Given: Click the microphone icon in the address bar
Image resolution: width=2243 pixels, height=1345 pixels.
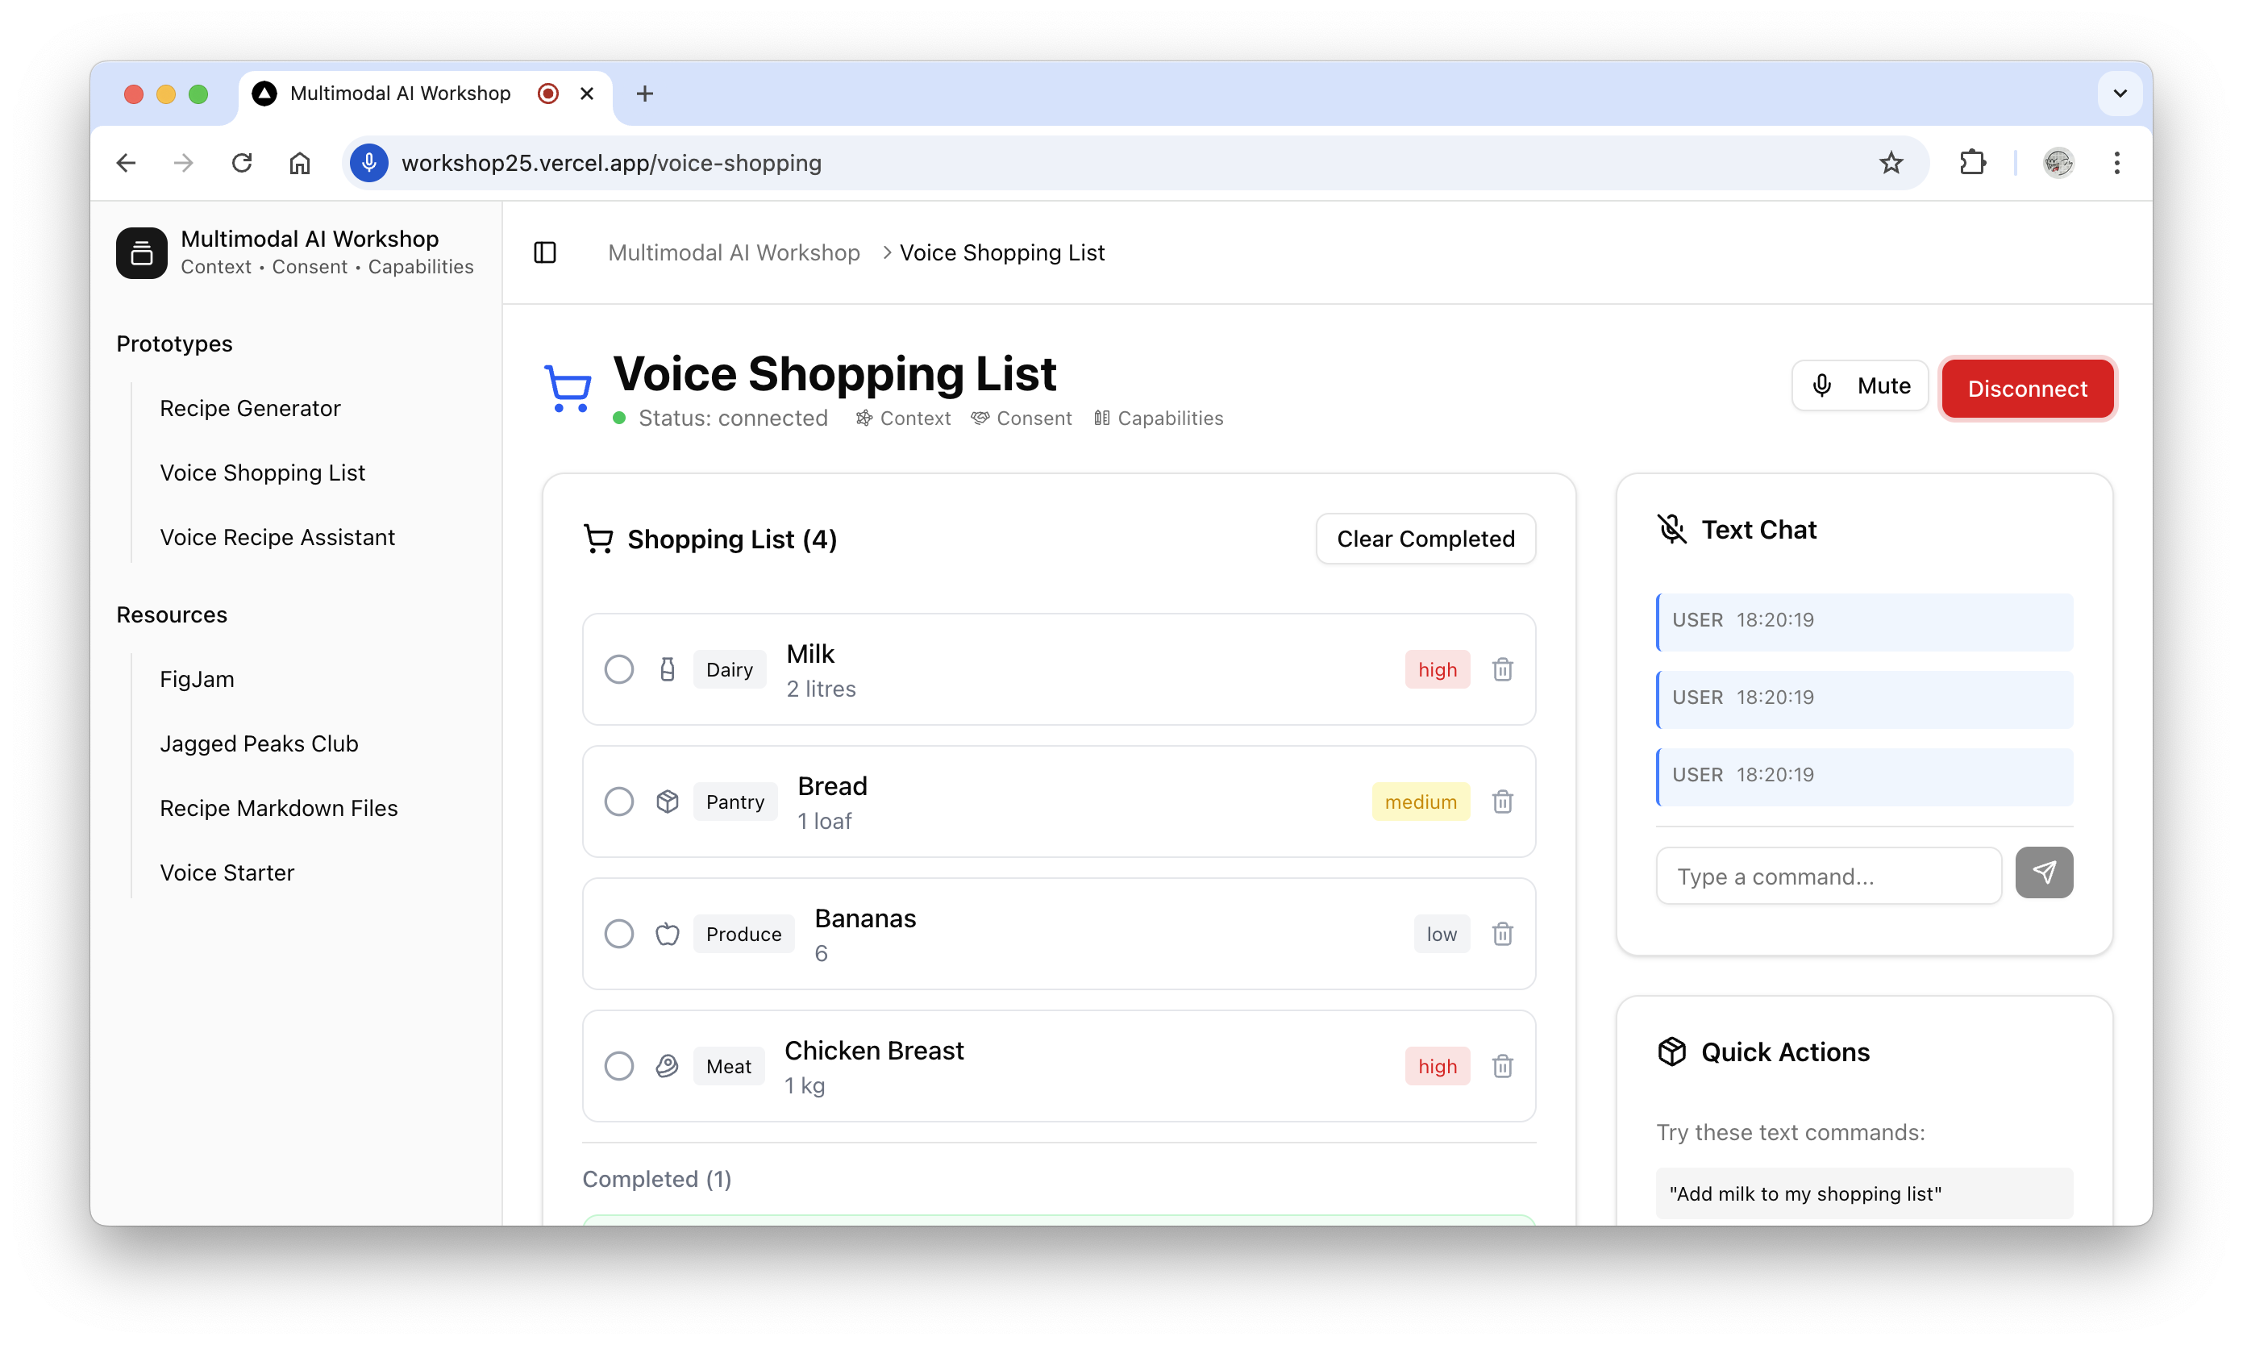Looking at the screenshot, I should [x=368, y=162].
